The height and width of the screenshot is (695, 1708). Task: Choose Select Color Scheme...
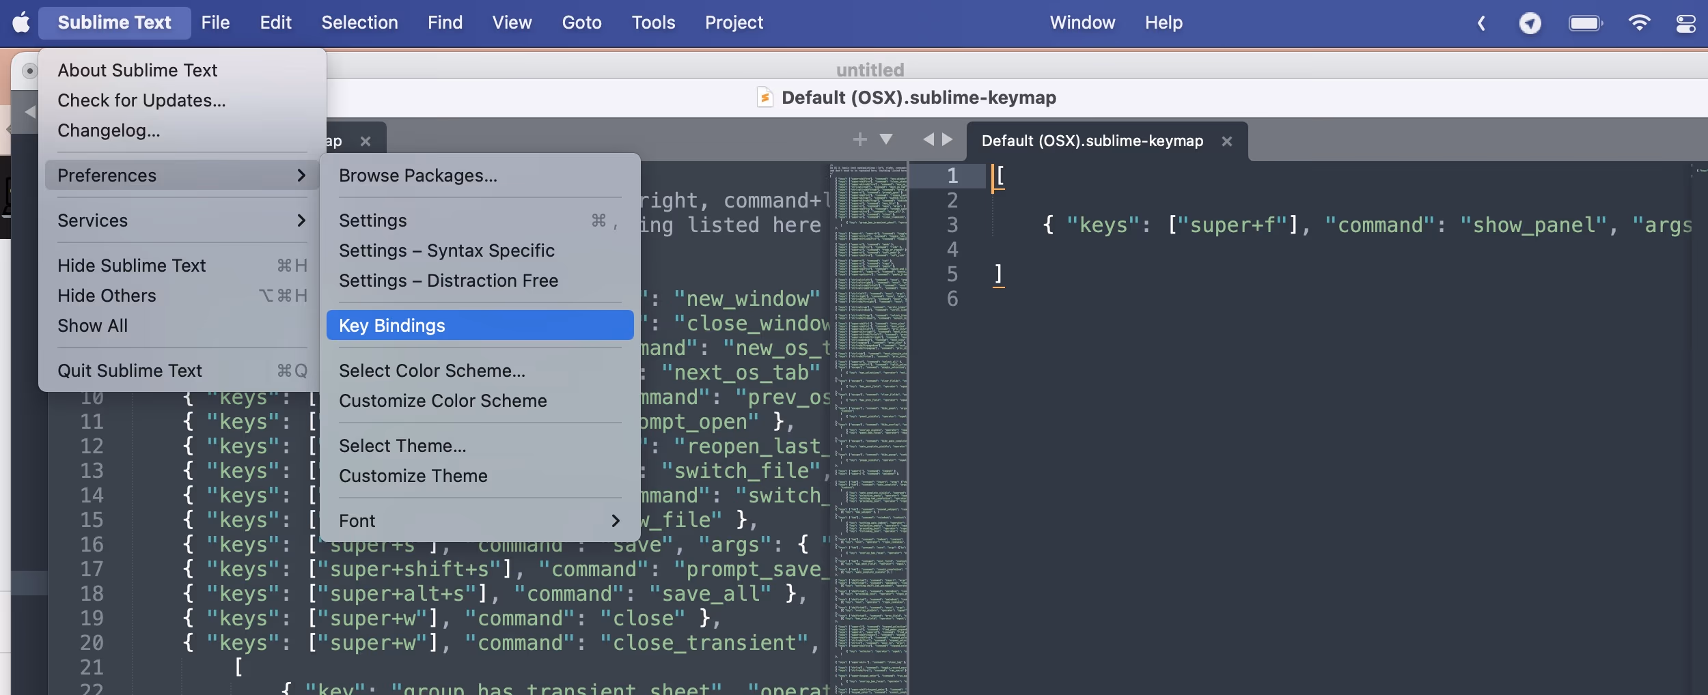[x=480, y=371]
